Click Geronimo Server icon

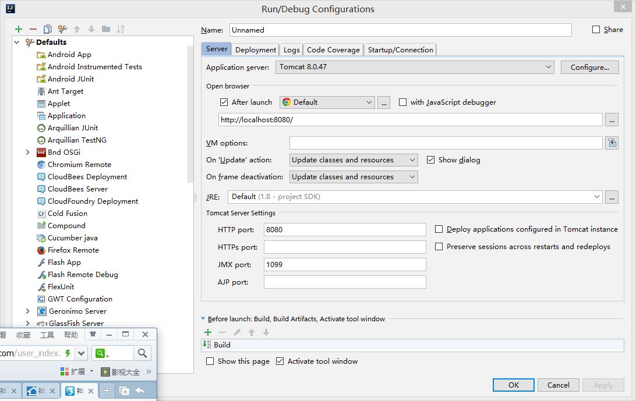click(42, 311)
